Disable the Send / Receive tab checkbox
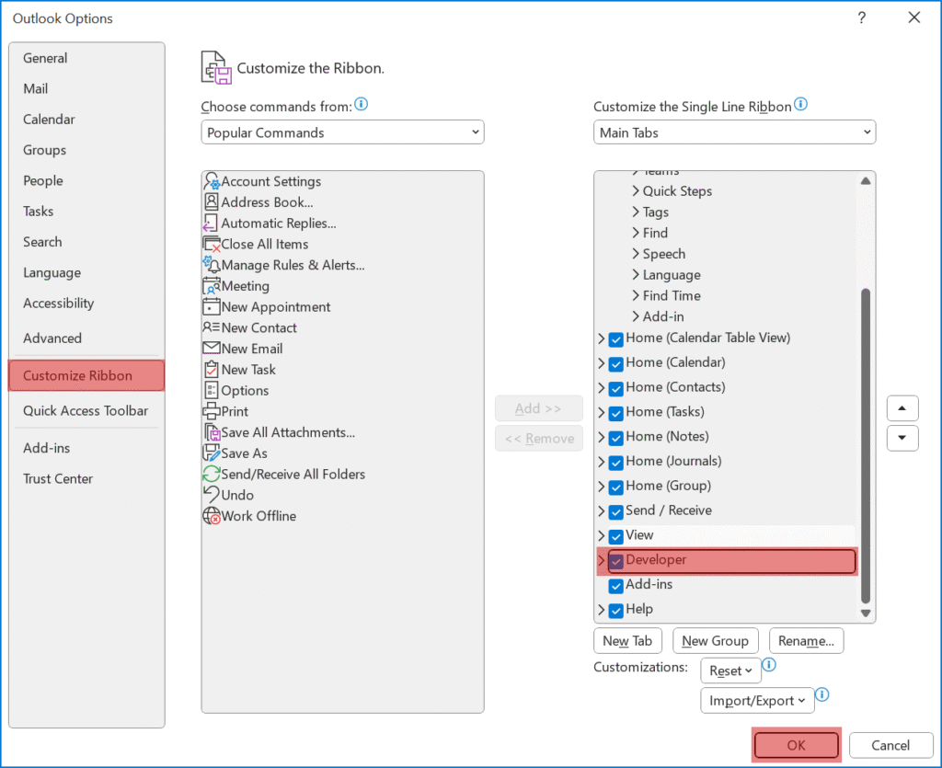 616,511
